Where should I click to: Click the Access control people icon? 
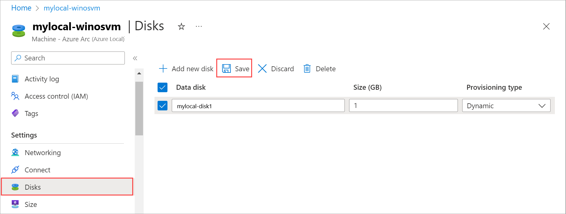pyautogui.click(x=15, y=96)
